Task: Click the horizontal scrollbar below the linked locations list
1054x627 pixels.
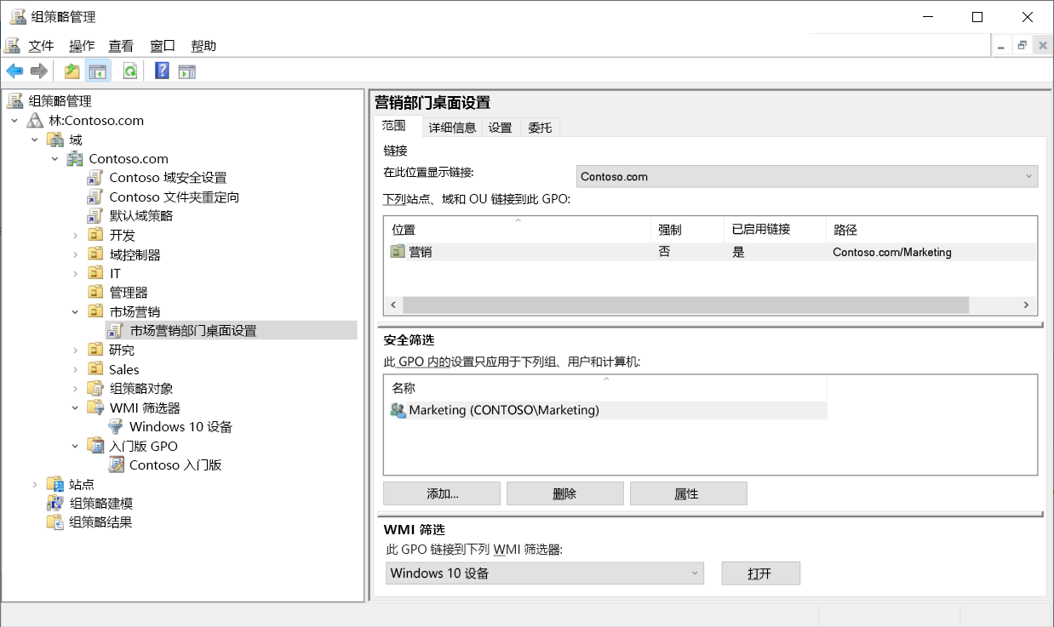Action: (x=681, y=305)
